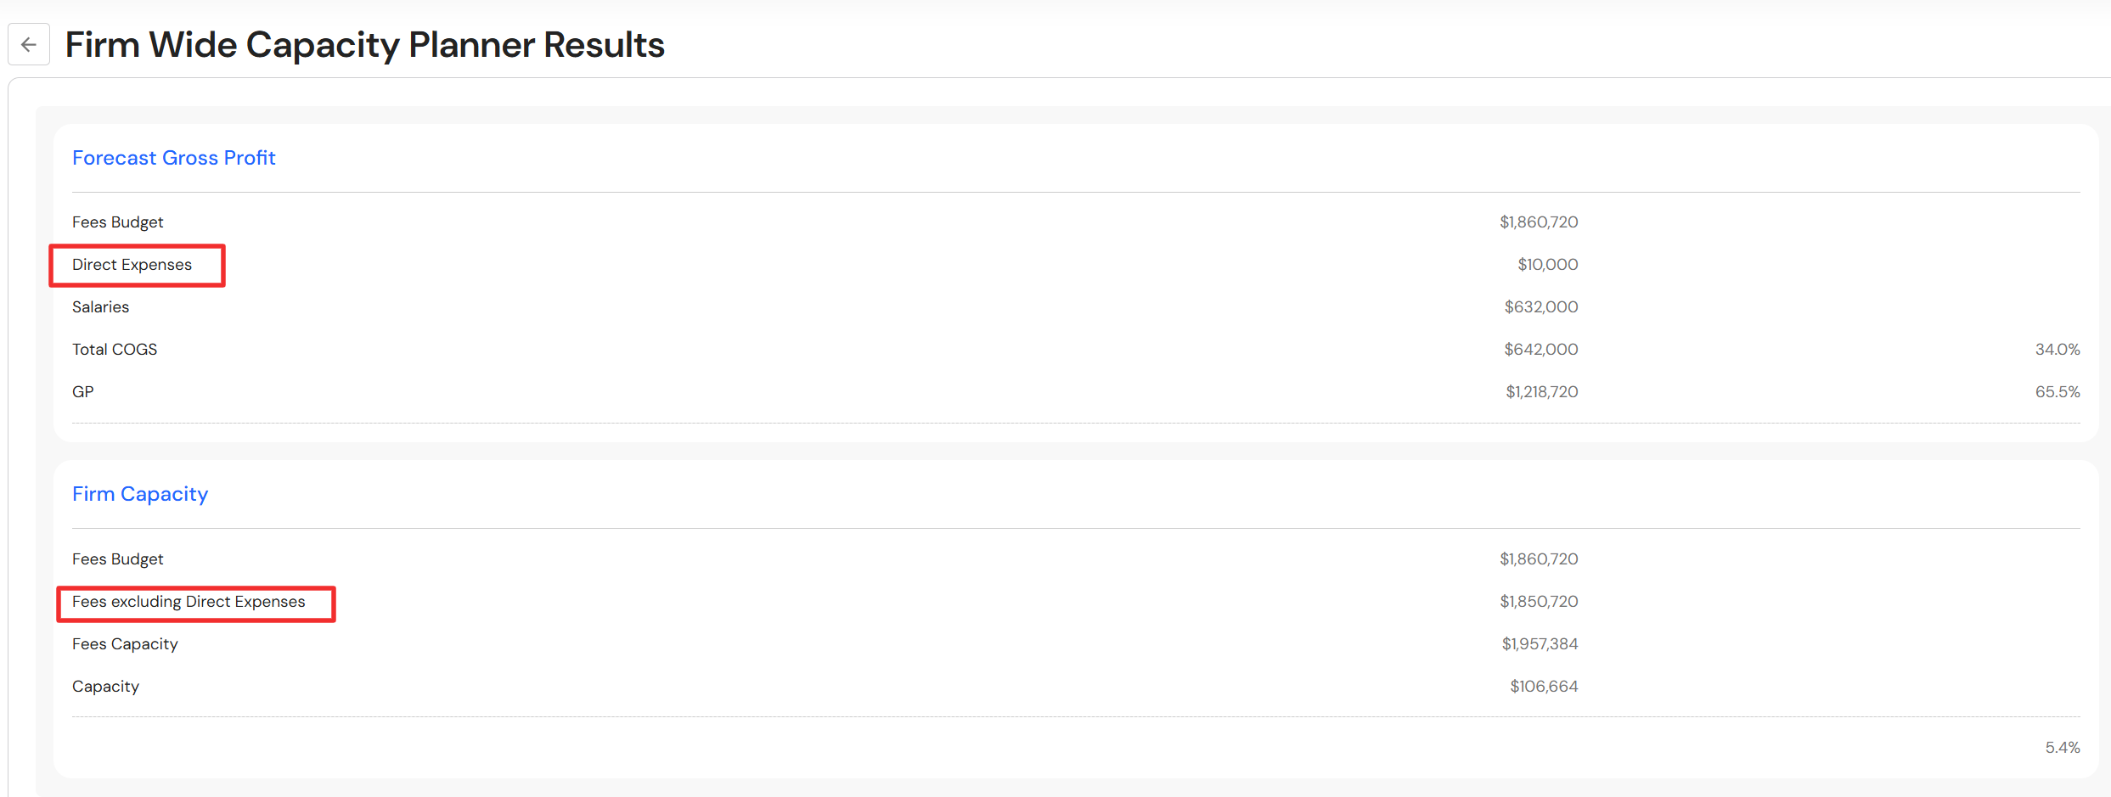Click the Capacity row label
The height and width of the screenshot is (797, 2111).
click(x=105, y=687)
